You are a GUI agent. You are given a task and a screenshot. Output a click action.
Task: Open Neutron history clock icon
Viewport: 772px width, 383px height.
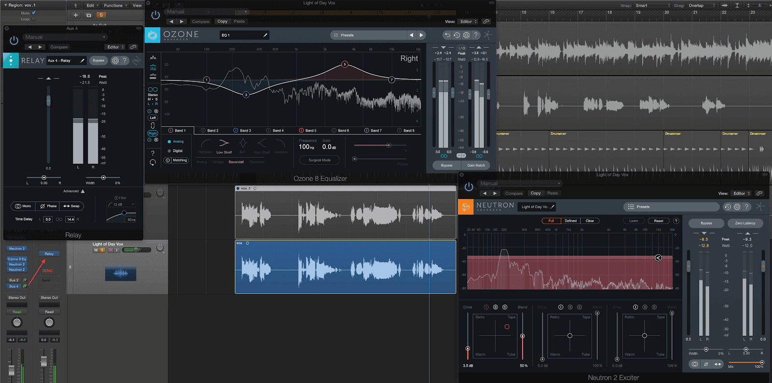point(728,207)
